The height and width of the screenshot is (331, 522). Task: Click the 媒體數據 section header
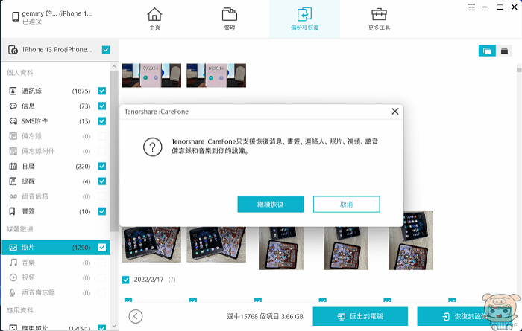click(x=20, y=229)
